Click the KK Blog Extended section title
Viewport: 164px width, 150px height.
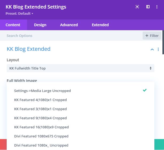tap(29, 49)
